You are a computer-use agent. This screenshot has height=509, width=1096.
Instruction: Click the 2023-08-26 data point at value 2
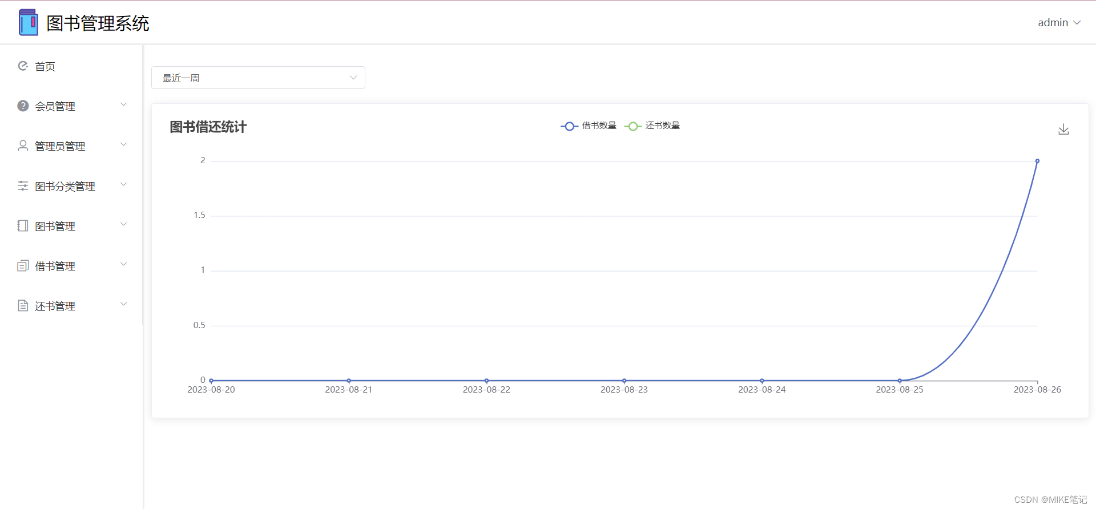(1037, 161)
